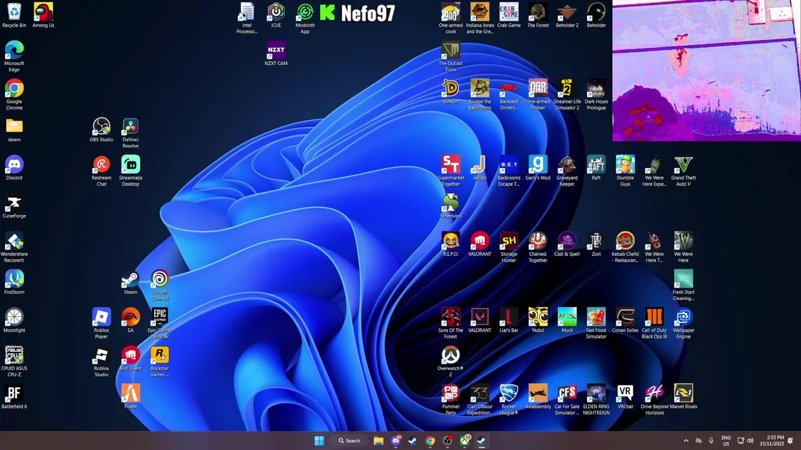The image size is (801, 450).
Task: Launch DaVinci Resolve
Action: pyautogui.click(x=130, y=132)
